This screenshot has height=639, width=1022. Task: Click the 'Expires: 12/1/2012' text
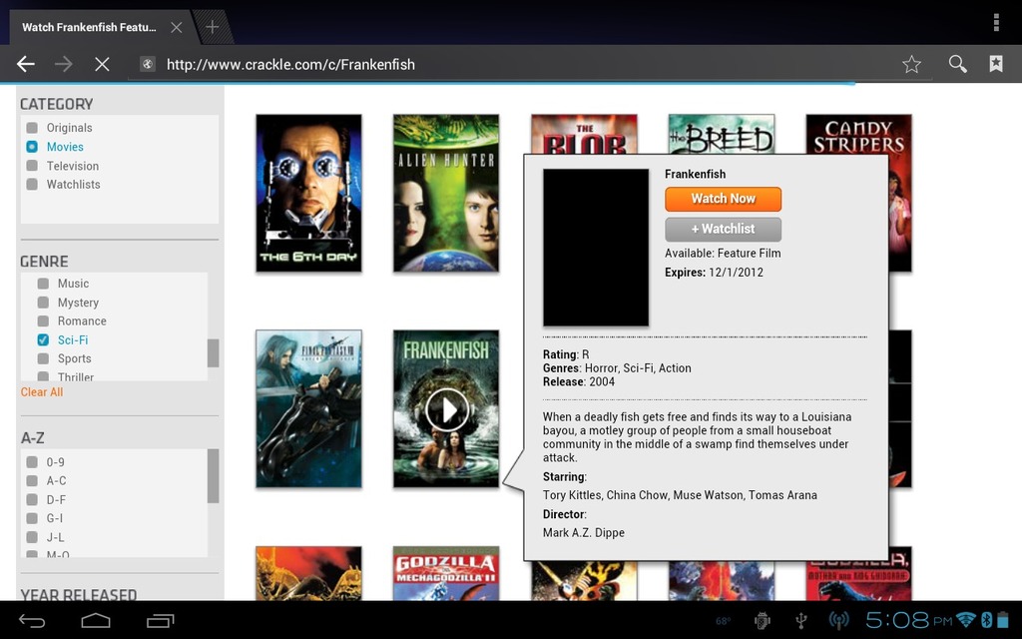click(714, 273)
